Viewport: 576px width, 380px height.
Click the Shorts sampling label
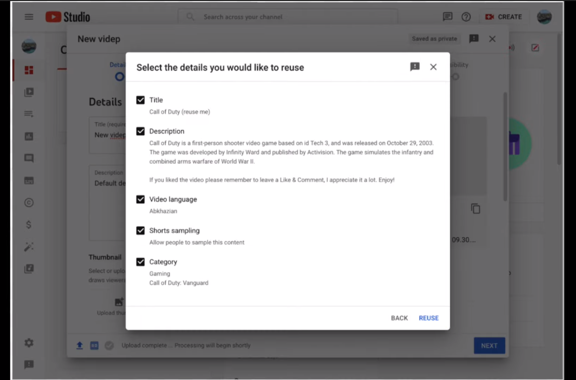pyautogui.click(x=175, y=230)
